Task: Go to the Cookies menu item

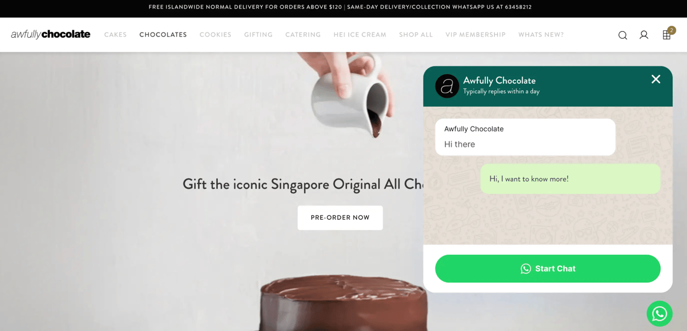Action: tap(215, 35)
